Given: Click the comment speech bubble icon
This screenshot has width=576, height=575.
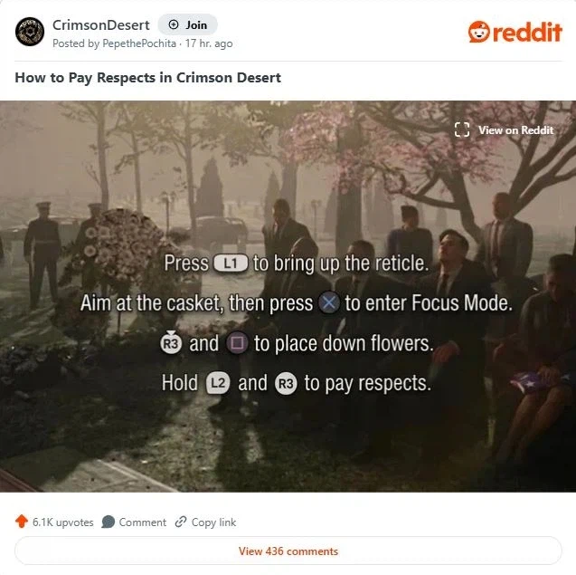Looking at the screenshot, I should pyautogui.click(x=108, y=522).
